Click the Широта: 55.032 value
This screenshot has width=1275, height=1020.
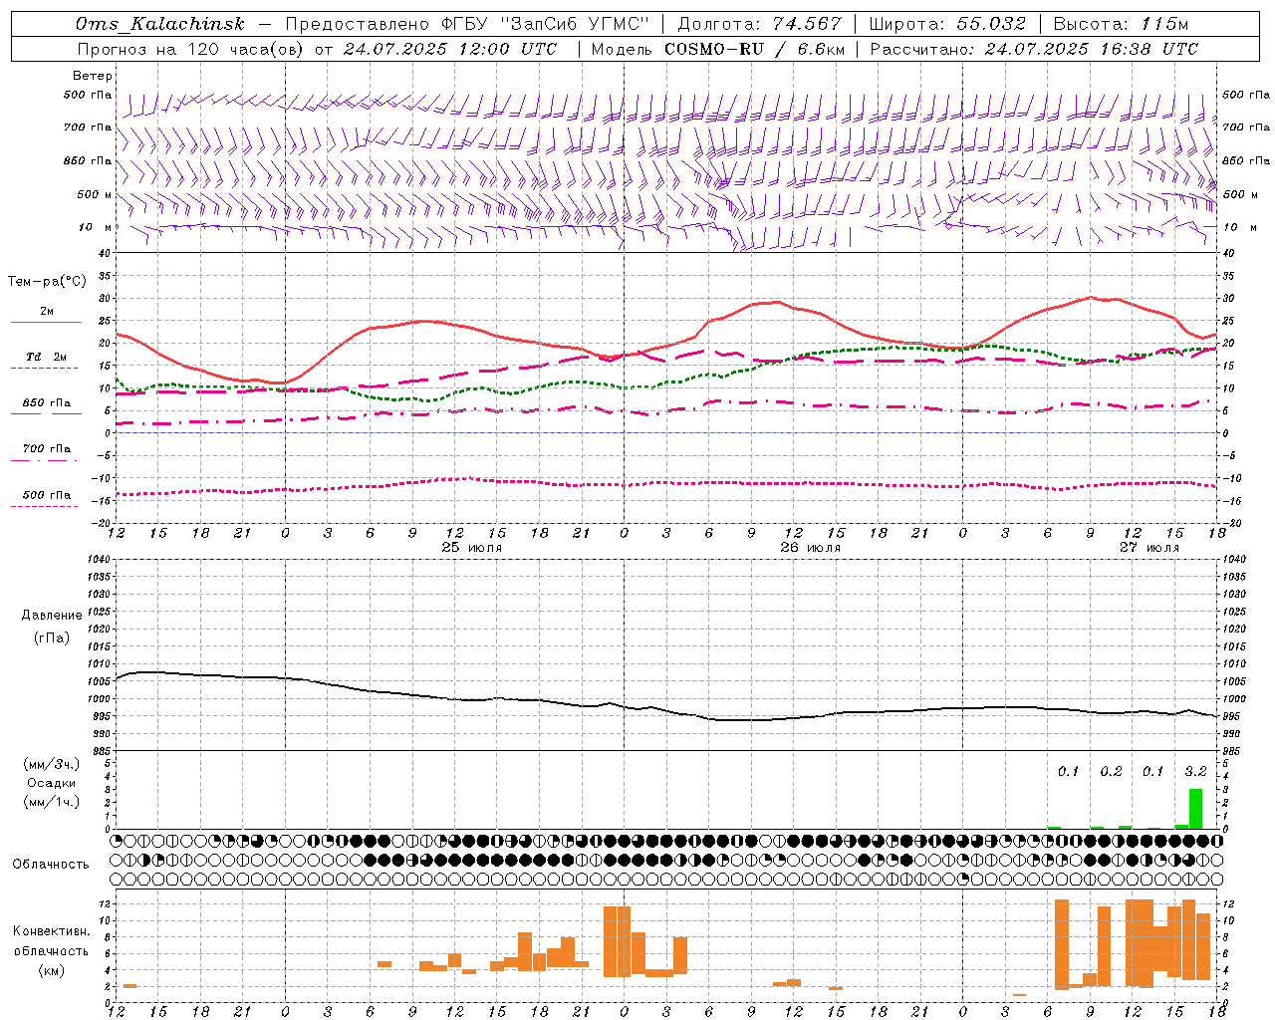[x=947, y=24]
